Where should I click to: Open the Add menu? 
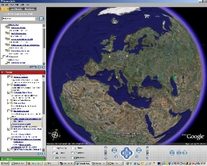17,5
